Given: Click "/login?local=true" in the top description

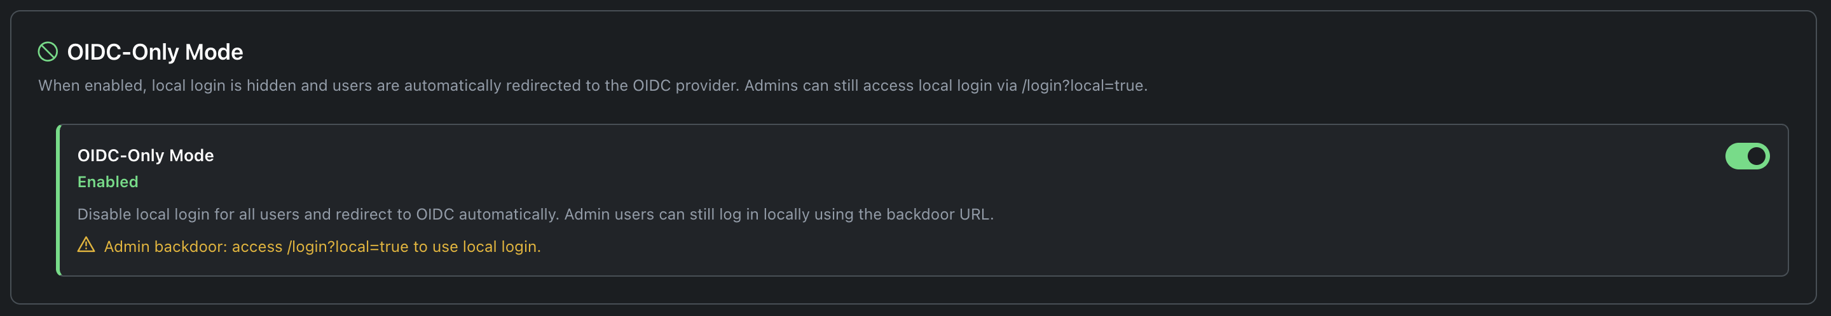Looking at the screenshot, I should click(x=1083, y=86).
